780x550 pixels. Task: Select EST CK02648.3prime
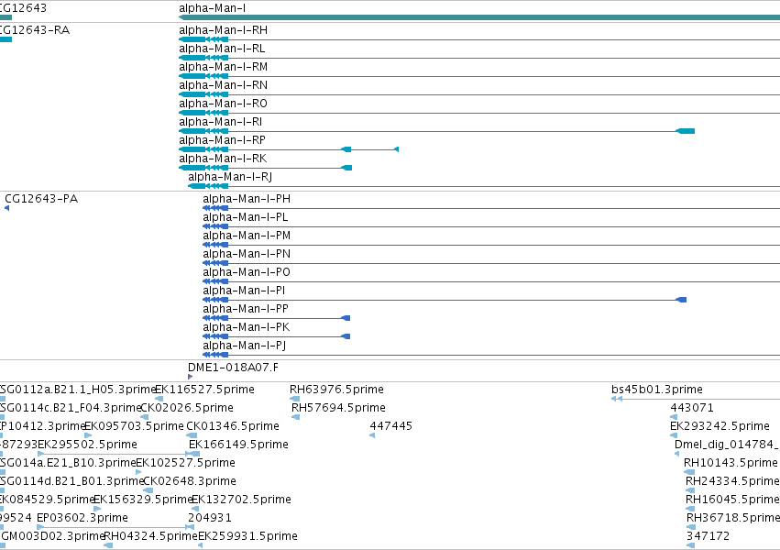[190, 482]
